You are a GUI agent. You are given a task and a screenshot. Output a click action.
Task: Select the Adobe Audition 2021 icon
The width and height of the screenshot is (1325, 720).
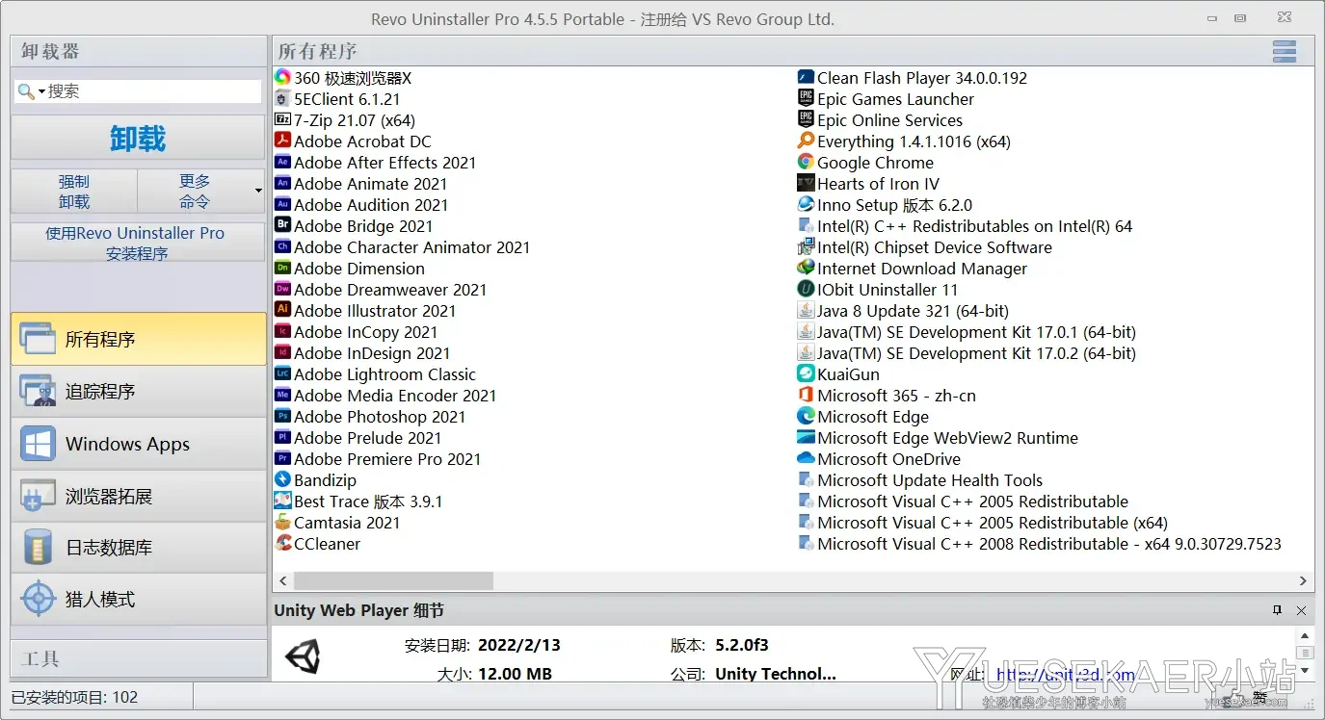pos(282,204)
